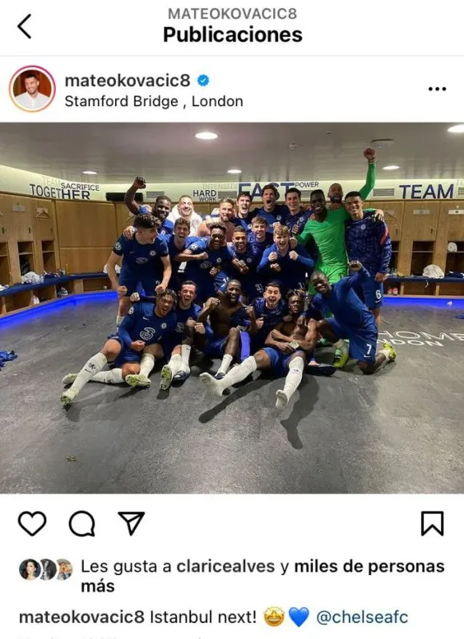Open comments via speech bubble icon
The width and height of the screenshot is (464, 639).
pyautogui.click(x=82, y=523)
